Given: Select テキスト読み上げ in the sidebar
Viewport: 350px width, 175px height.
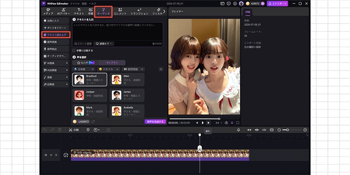Looking at the screenshot, I should click(x=56, y=35).
